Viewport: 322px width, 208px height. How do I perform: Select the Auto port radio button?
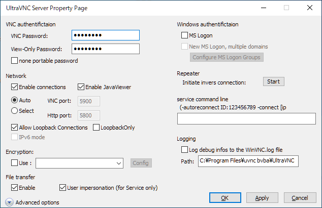[14, 100]
